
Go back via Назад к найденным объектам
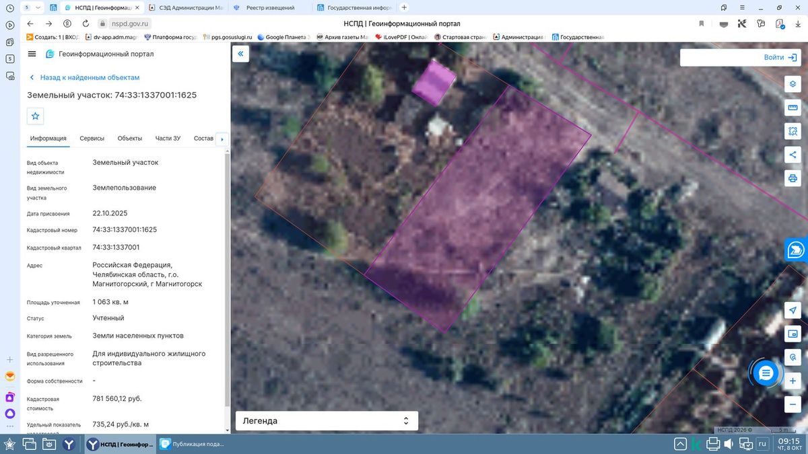[83, 77]
